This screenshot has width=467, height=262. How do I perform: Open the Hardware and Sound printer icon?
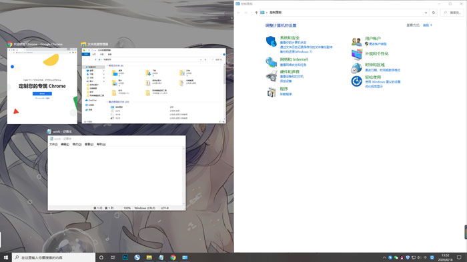click(x=271, y=76)
